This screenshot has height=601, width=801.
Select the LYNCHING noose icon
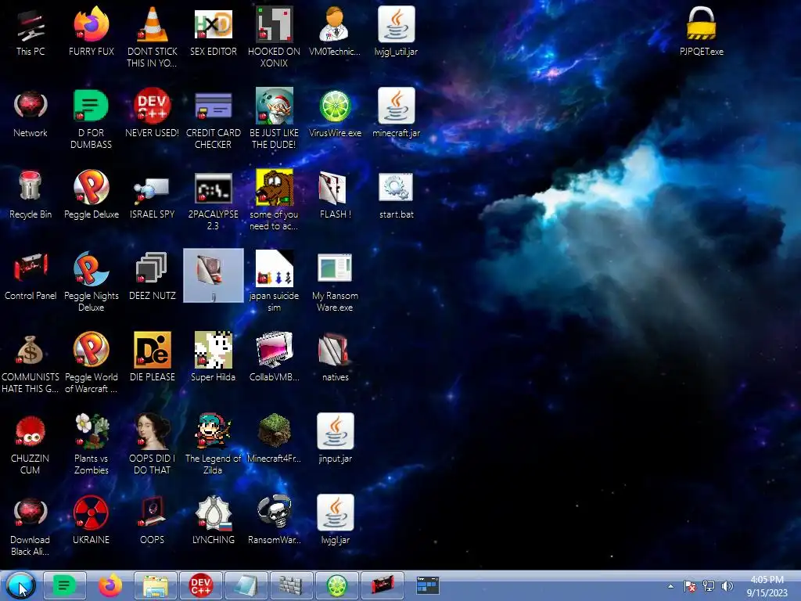coord(213,520)
